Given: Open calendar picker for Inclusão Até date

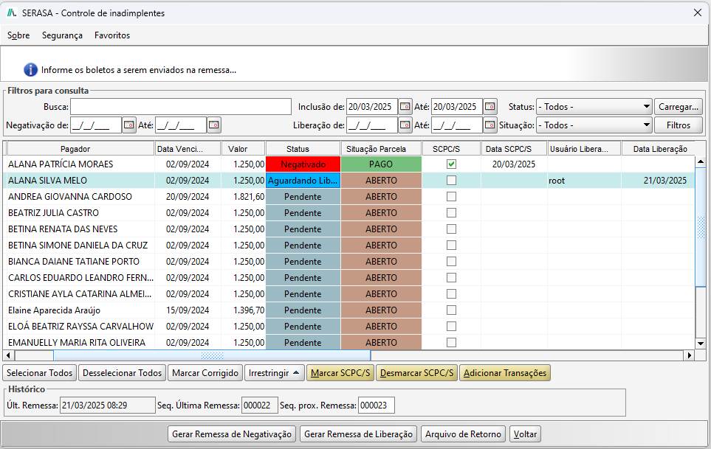Looking at the screenshot, I should (x=490, y=107).
